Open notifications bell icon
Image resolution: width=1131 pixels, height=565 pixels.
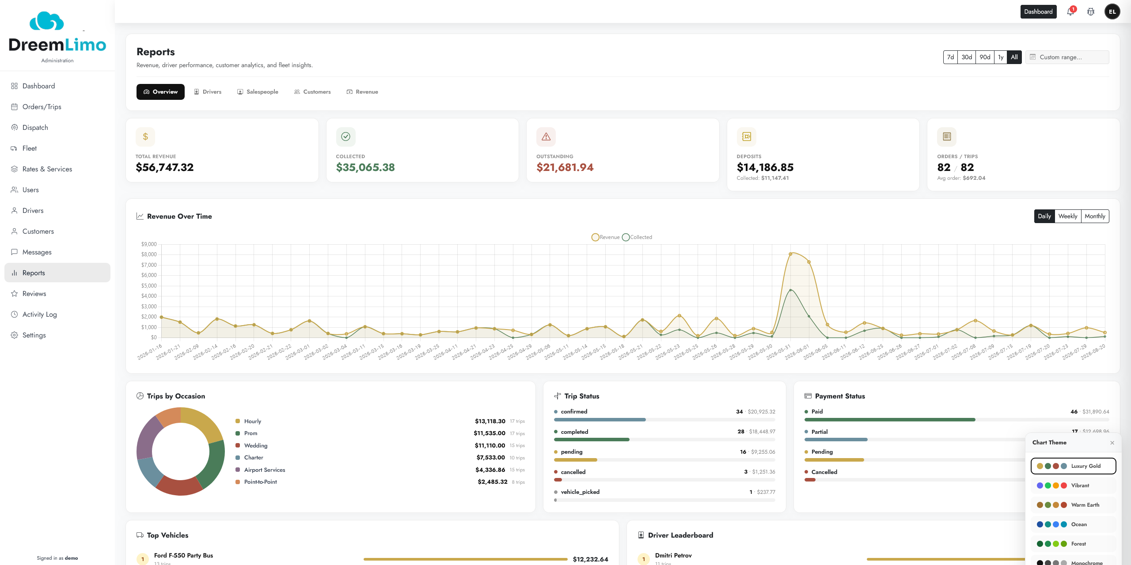(1070, 11)
